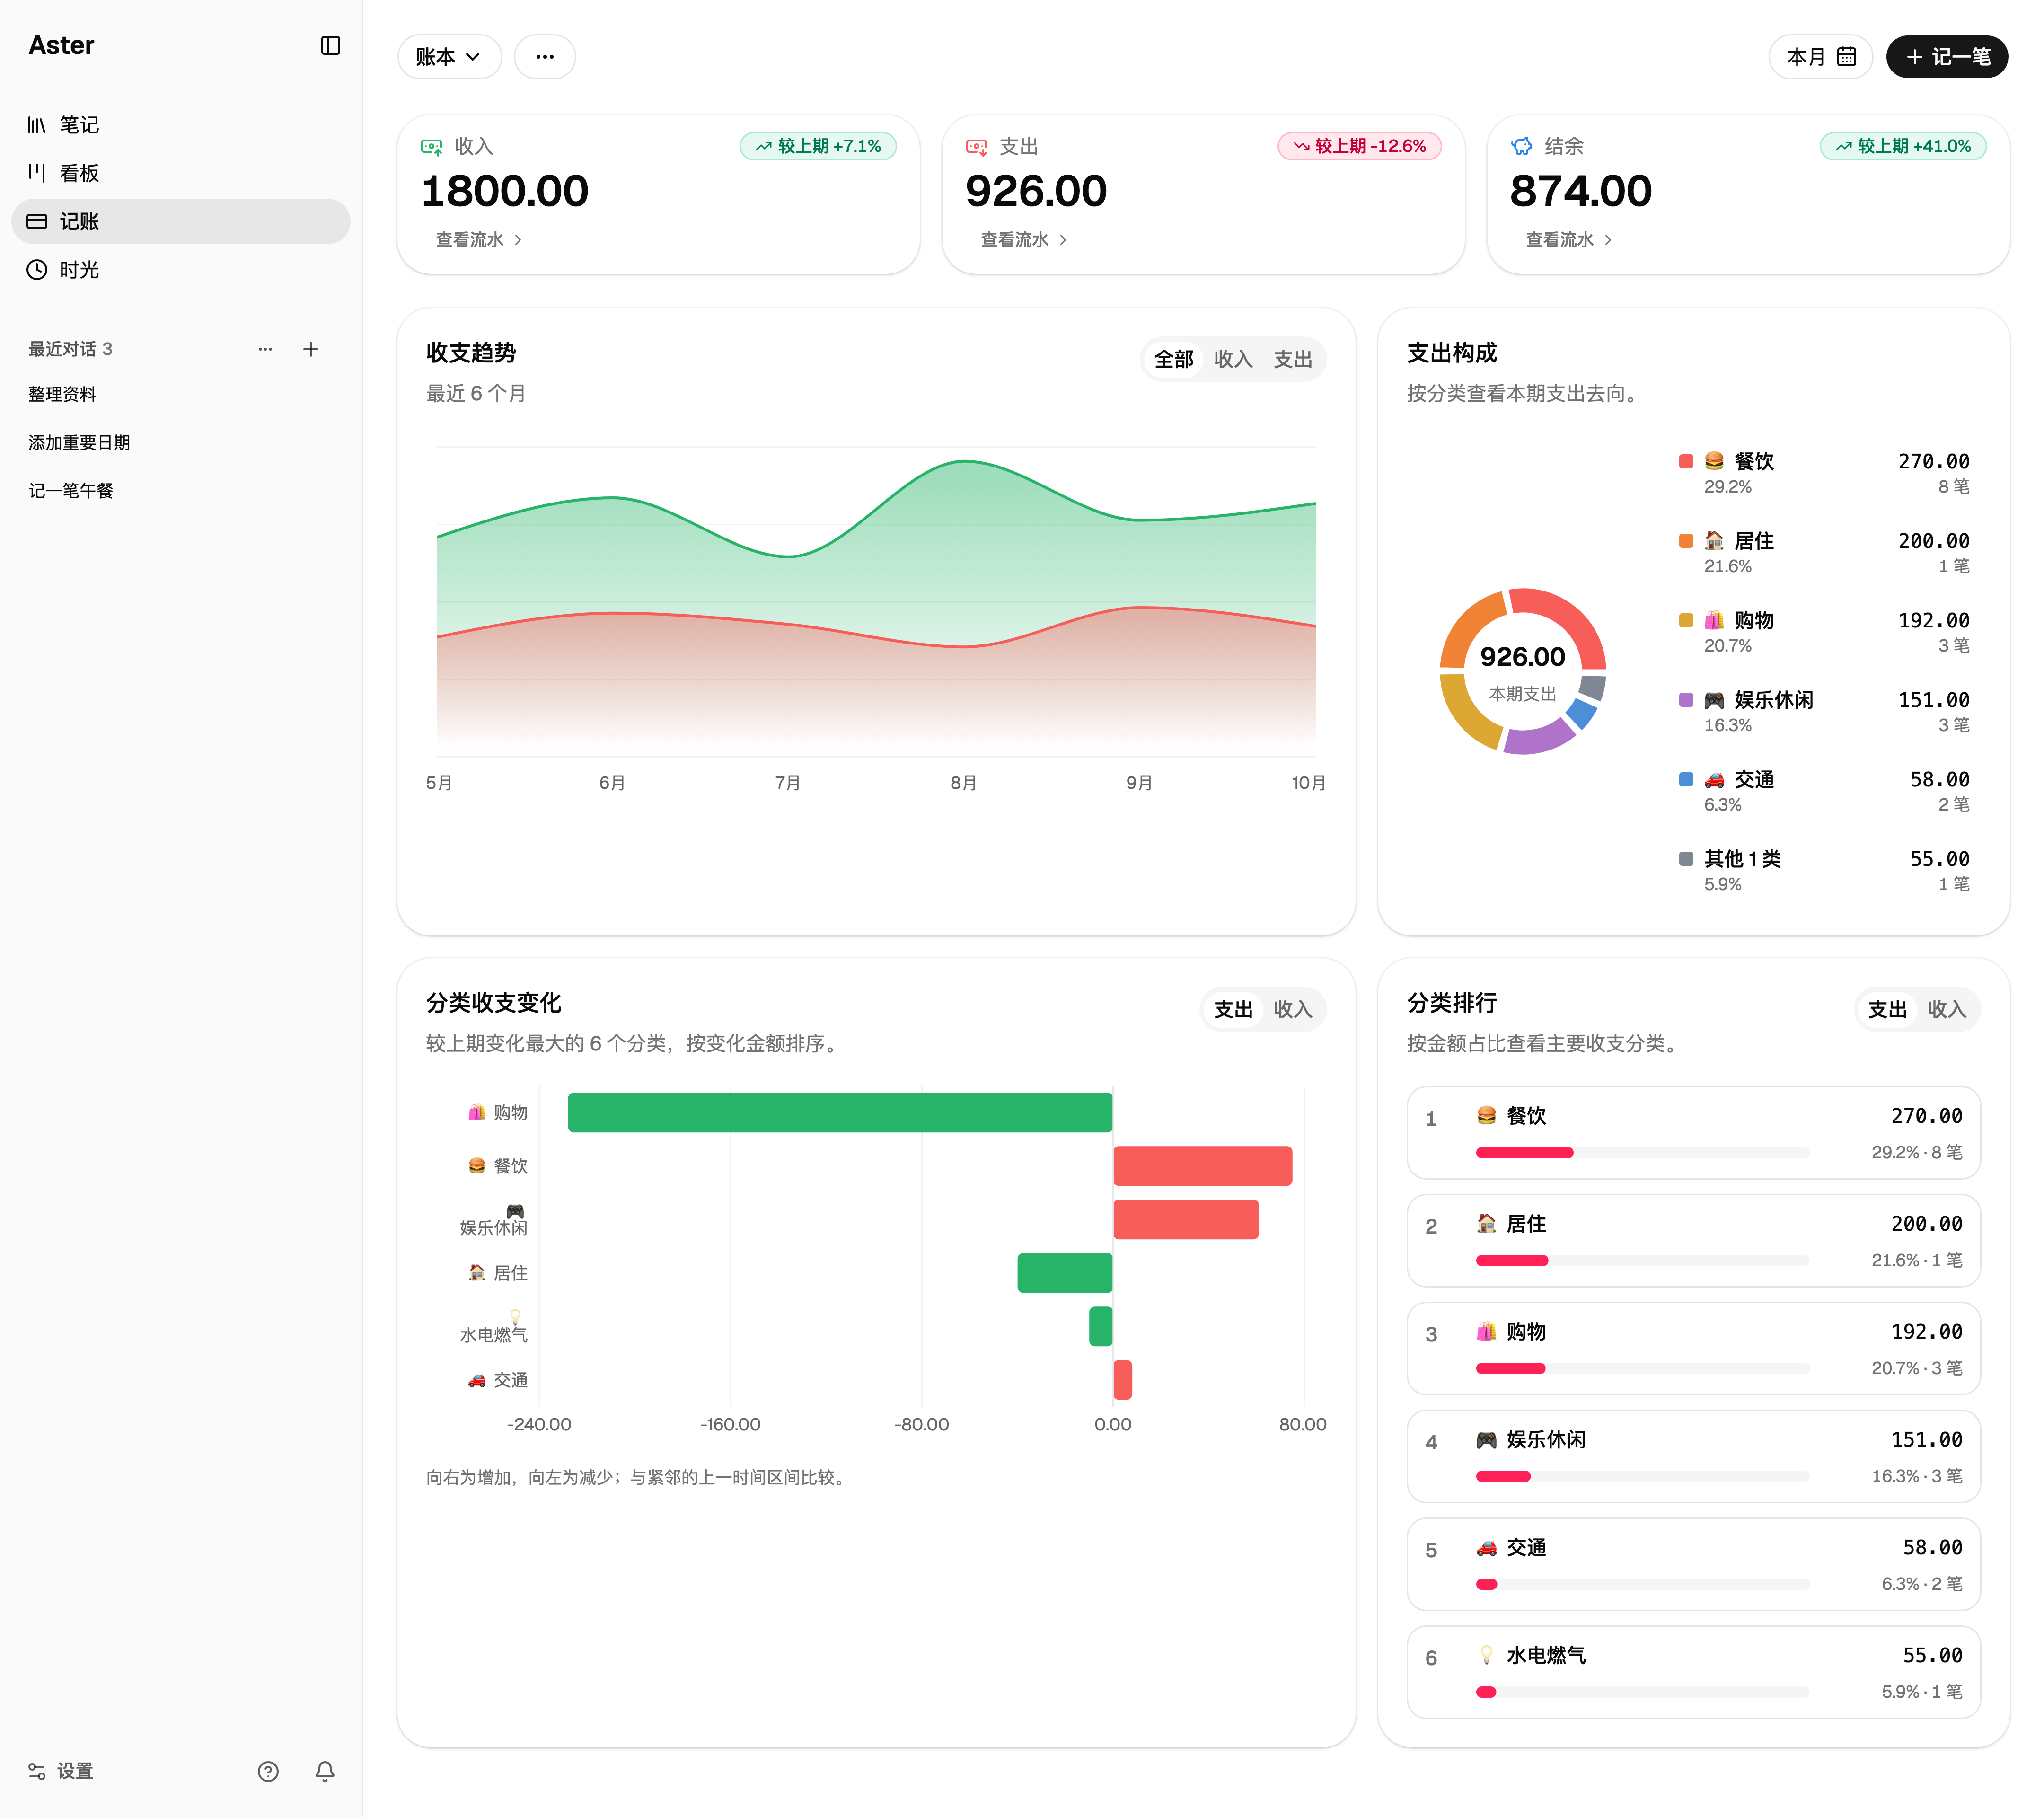Add a new conversation with plus icon
This screenshot has width=2044, height=1817.
(x=311, y=349)
